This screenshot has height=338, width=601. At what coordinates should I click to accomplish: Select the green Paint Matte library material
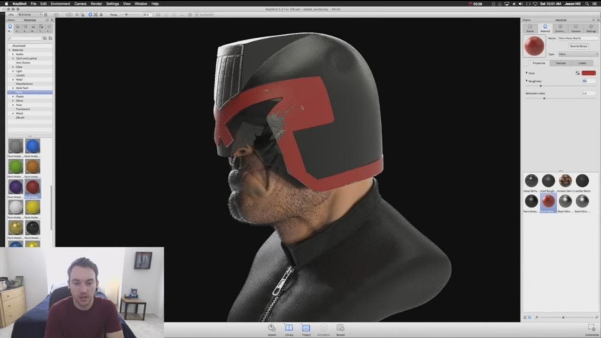point(15,167)
